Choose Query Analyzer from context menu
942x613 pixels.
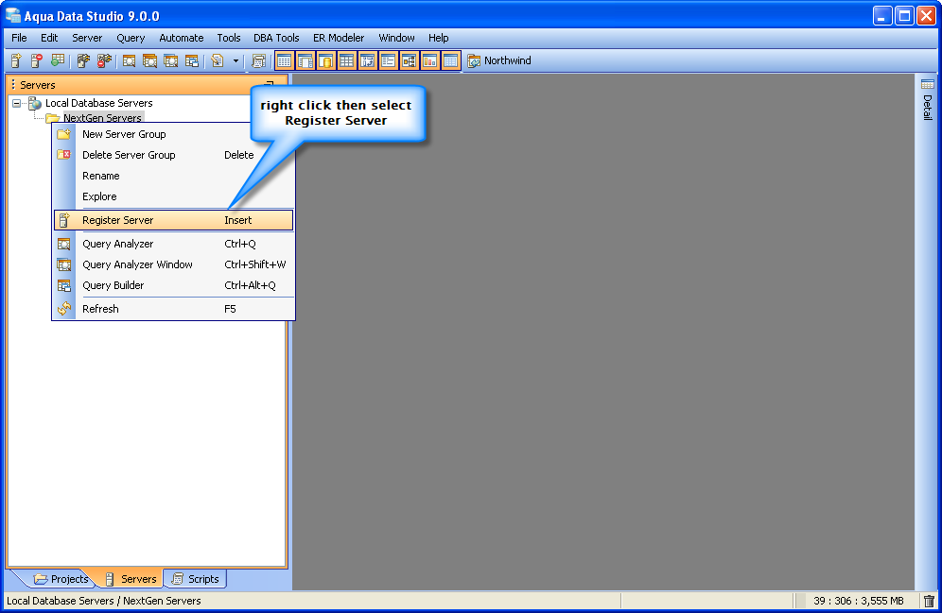coord(174,244)
